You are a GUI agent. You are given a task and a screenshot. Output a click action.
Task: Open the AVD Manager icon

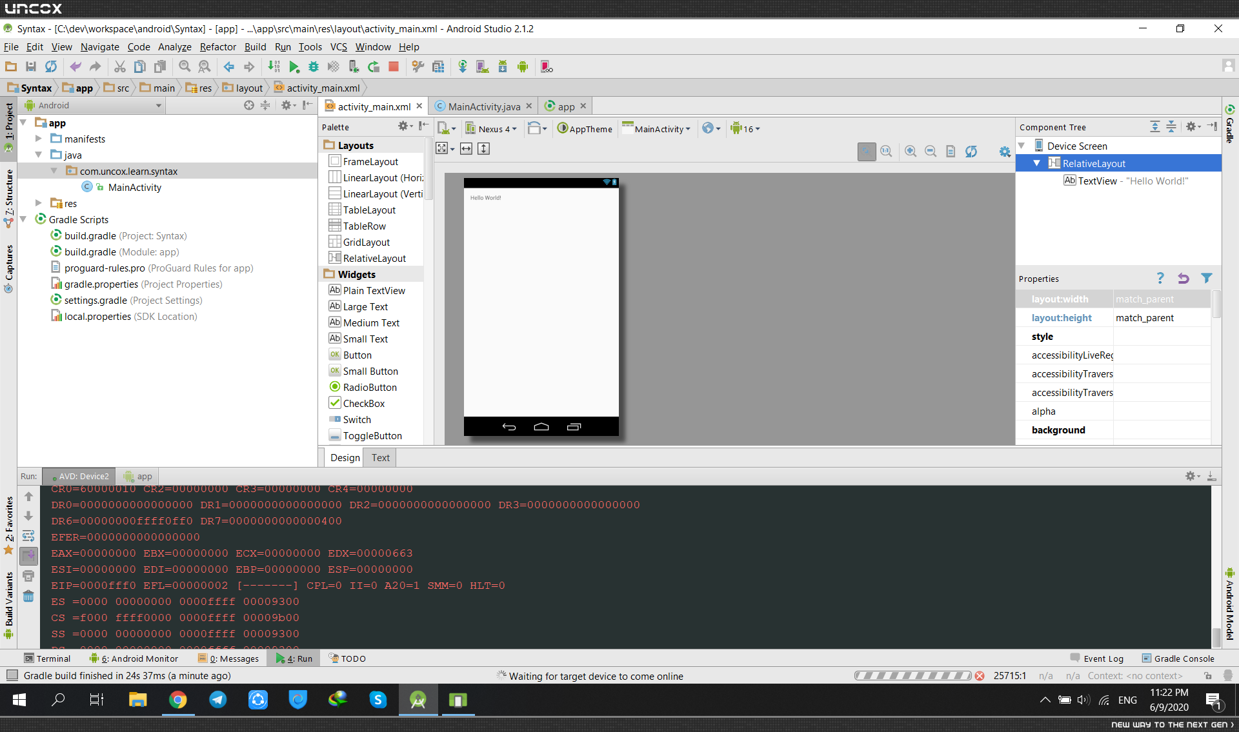click(482, 66)
